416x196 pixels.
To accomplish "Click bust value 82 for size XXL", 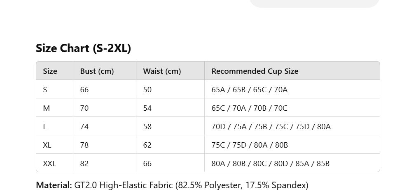I will click(x=84, y=163).
